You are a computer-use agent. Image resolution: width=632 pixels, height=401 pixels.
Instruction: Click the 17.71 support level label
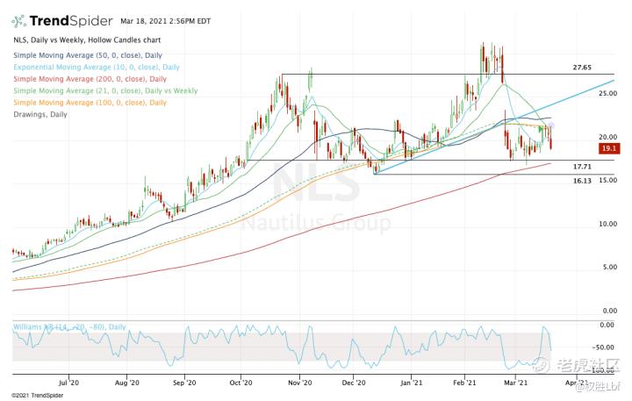pos(582,167)
